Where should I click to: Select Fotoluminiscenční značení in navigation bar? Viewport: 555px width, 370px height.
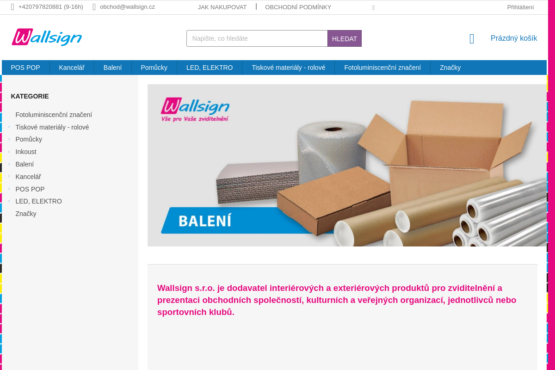(x=382, y=68)
